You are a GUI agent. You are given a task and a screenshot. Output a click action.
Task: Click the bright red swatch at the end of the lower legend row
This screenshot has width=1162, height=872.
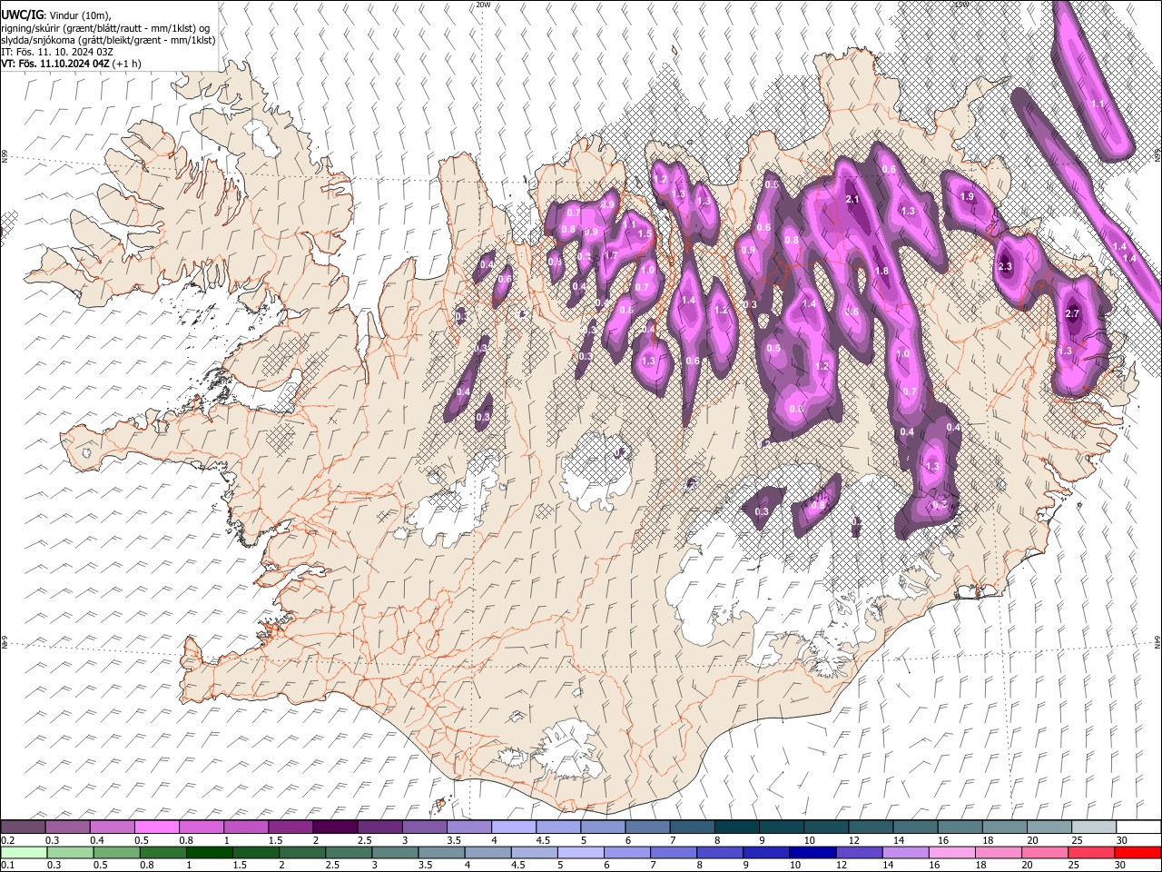click(x=1137, y=852)
